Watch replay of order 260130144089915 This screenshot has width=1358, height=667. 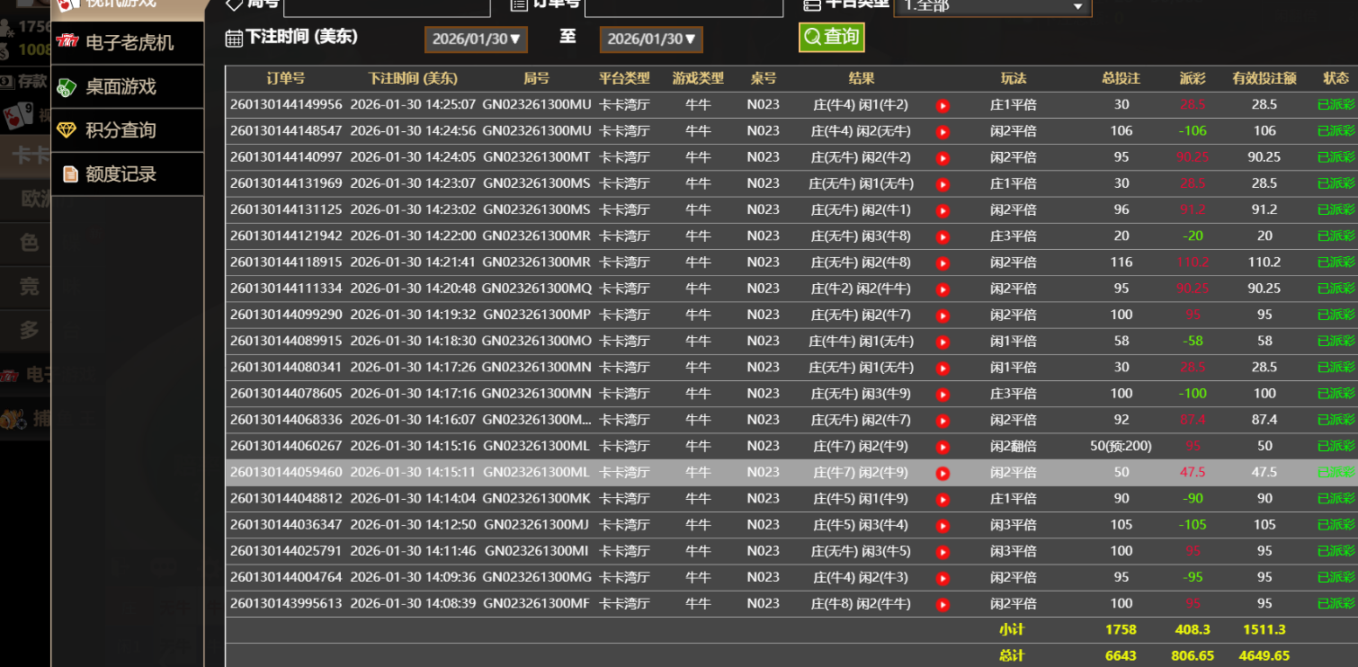[943, 342]
